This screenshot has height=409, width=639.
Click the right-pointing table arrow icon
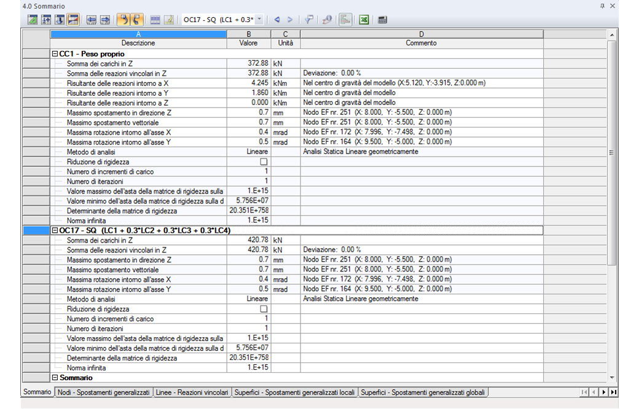coord(104,20)
